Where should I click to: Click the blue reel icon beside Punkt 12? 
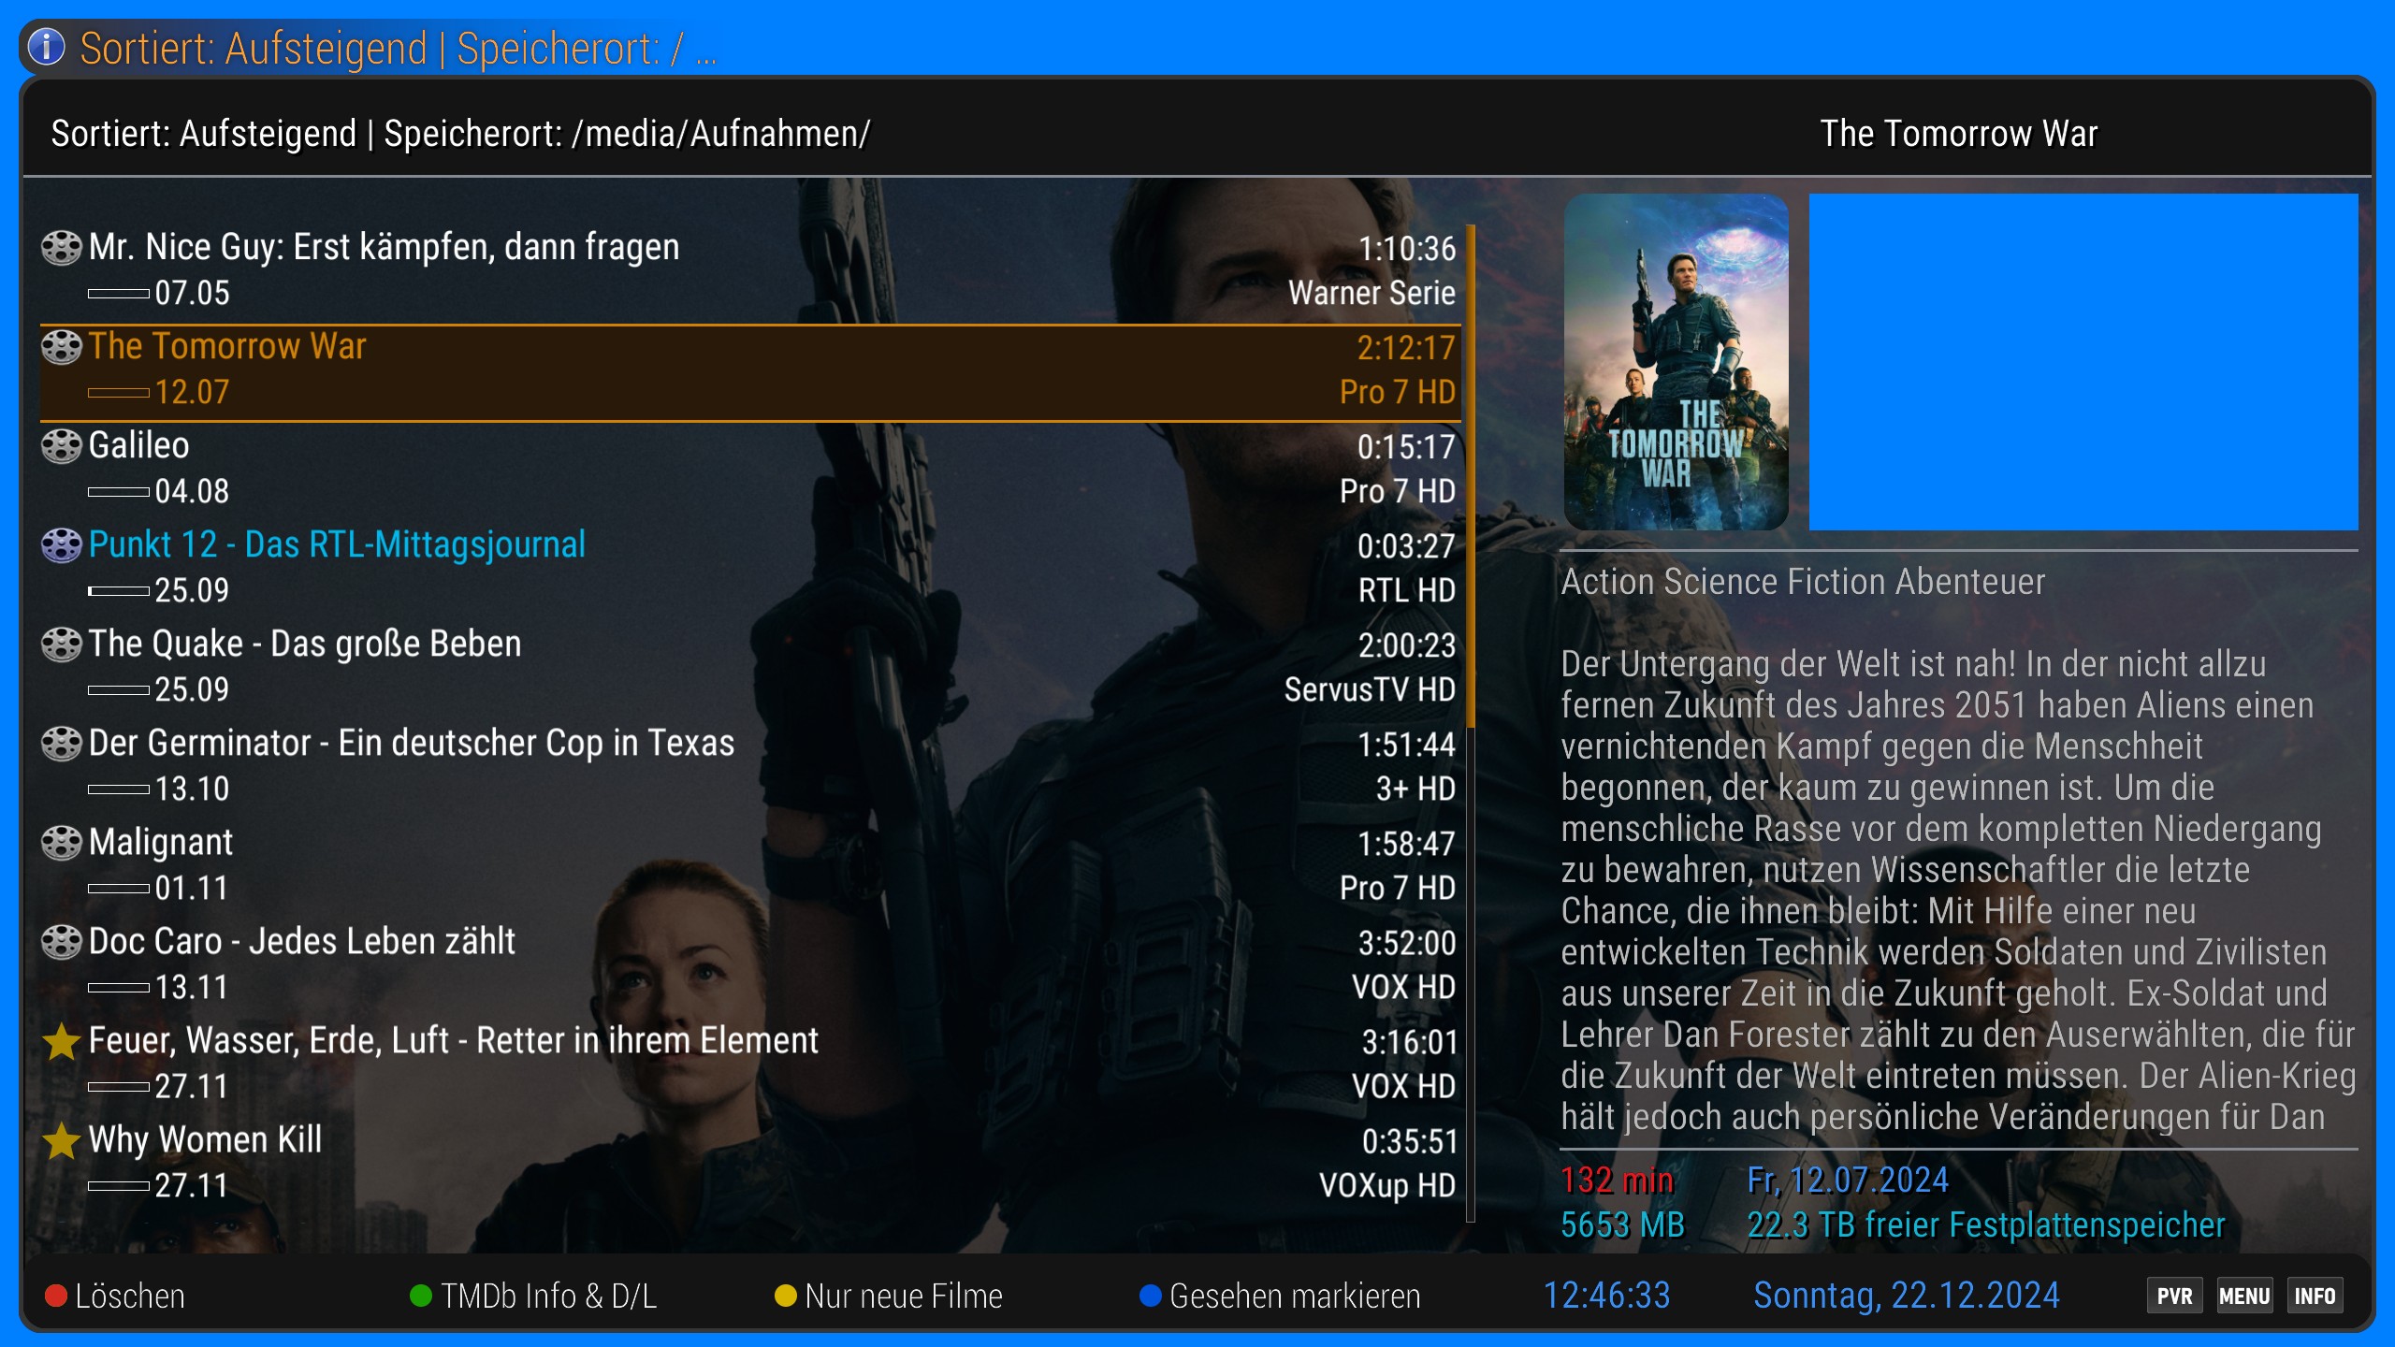coord(62,545)
